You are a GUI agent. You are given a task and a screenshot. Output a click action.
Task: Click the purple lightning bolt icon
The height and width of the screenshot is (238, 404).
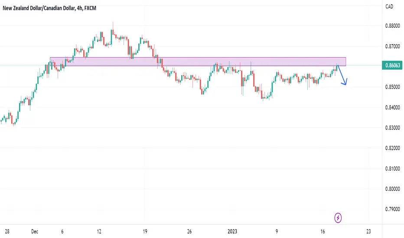338,218
